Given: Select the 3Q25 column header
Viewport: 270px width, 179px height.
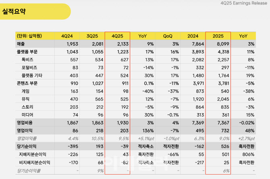Looking at the screenshot, I should (x=91, y=36).
